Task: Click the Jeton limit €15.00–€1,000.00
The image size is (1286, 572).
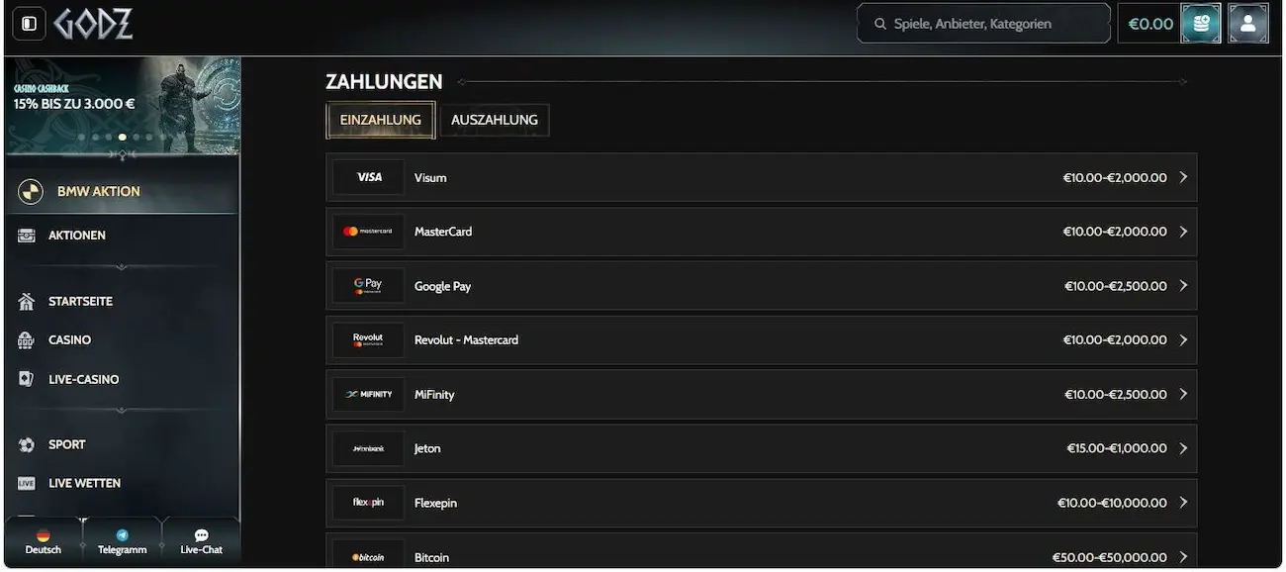Action: point(1117,448)
